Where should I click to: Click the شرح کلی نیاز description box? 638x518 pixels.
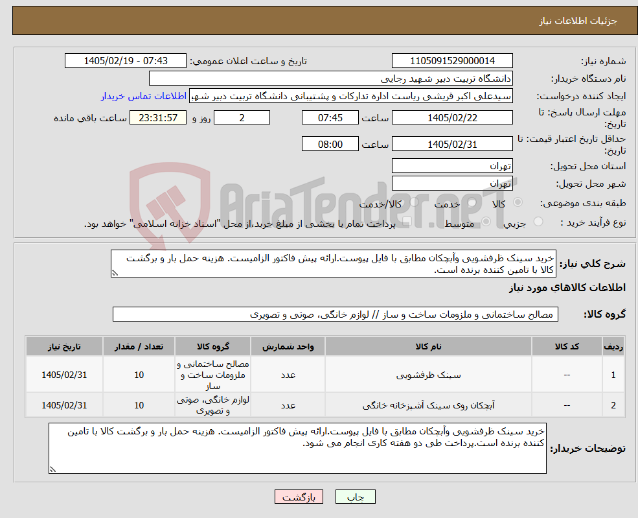[x=333, y=264]
